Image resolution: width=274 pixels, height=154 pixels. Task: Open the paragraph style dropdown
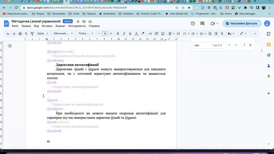[63, 33]
